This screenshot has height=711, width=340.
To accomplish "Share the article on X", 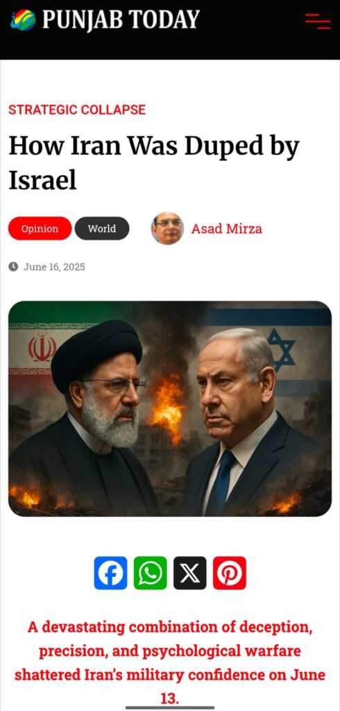I will [x=190, y=573].
